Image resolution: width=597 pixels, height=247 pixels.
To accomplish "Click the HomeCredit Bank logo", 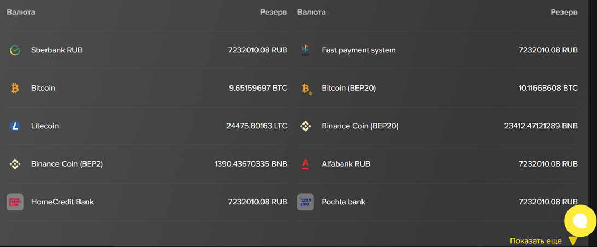I will pos(15,202).
